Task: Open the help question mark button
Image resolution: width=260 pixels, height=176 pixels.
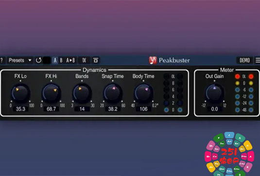Action: click(2, 60)
